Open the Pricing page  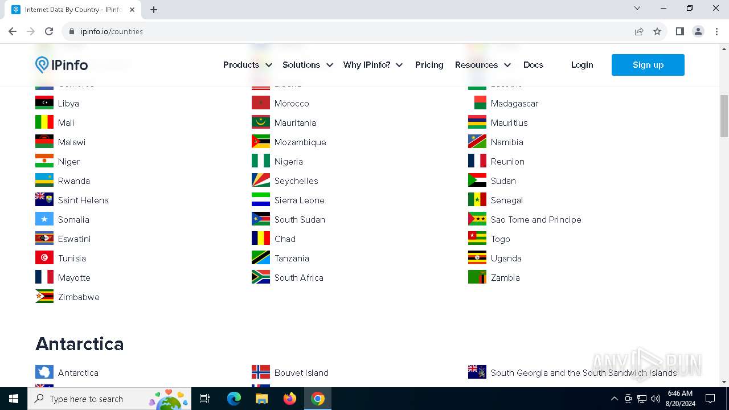coord(429,65)
